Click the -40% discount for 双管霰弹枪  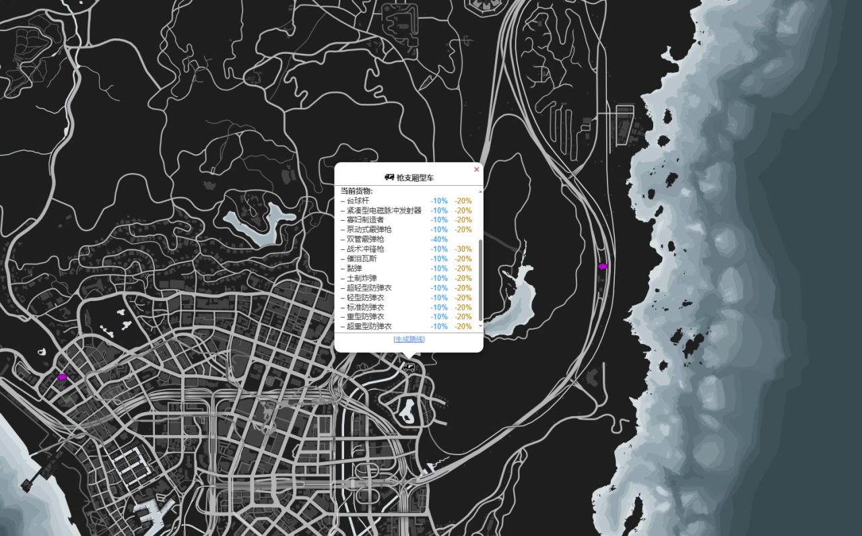439,239
